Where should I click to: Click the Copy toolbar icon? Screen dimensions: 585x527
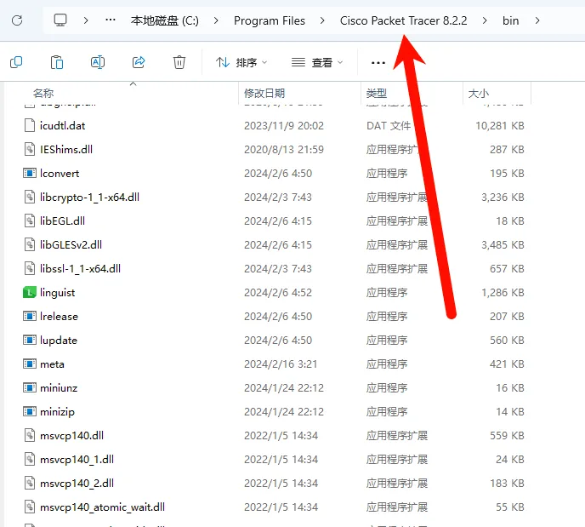[16, 62]
